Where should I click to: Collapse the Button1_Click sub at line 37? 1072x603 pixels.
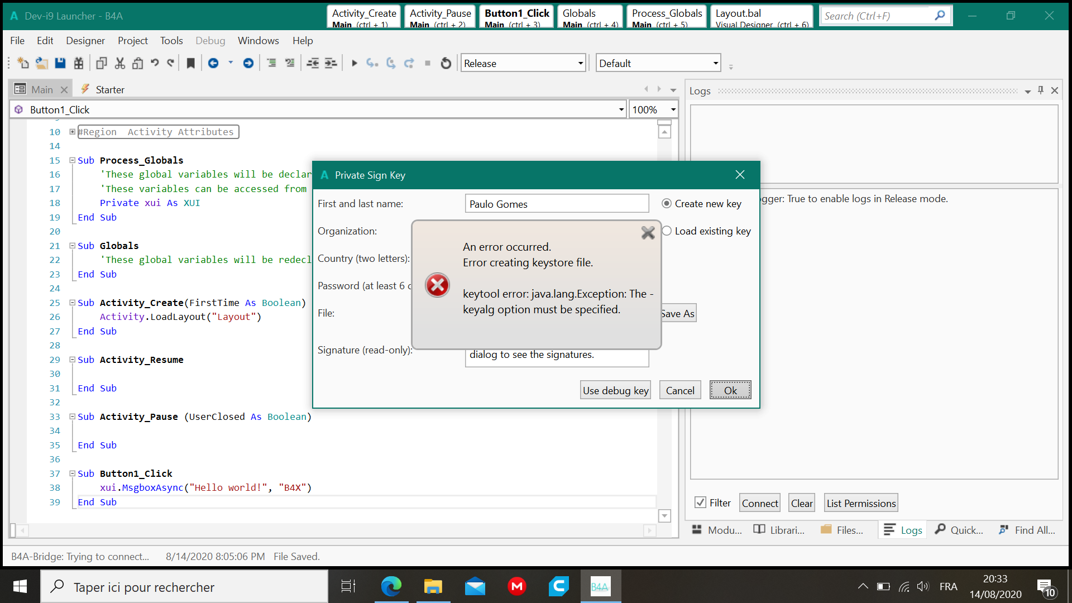coord(72,473)
